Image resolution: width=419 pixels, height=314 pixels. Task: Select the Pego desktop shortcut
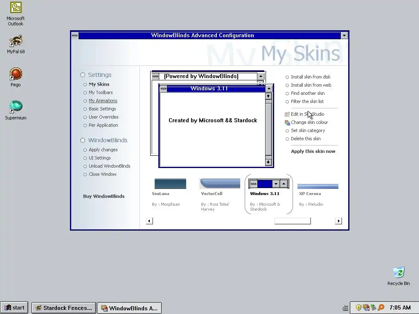coord(16,77)
